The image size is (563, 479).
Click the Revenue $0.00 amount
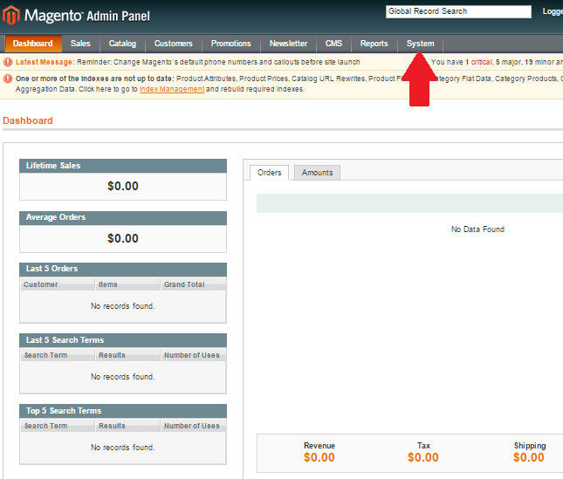[x=319, y=457]
